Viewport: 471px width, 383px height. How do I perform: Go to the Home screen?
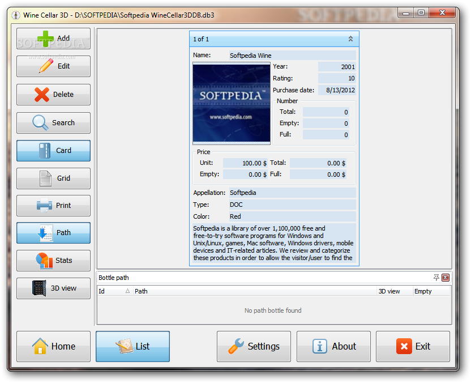click(x=53, y=346)
